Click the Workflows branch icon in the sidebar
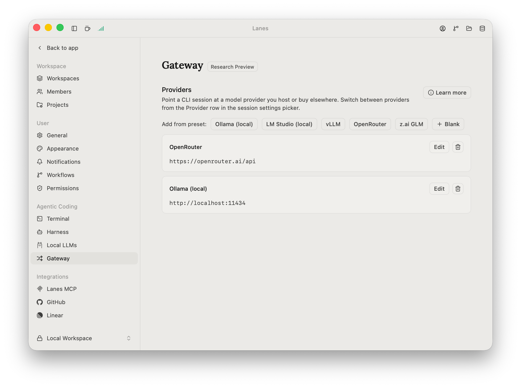The height and width of the screenshot is (388, 521). pos(40,175)
